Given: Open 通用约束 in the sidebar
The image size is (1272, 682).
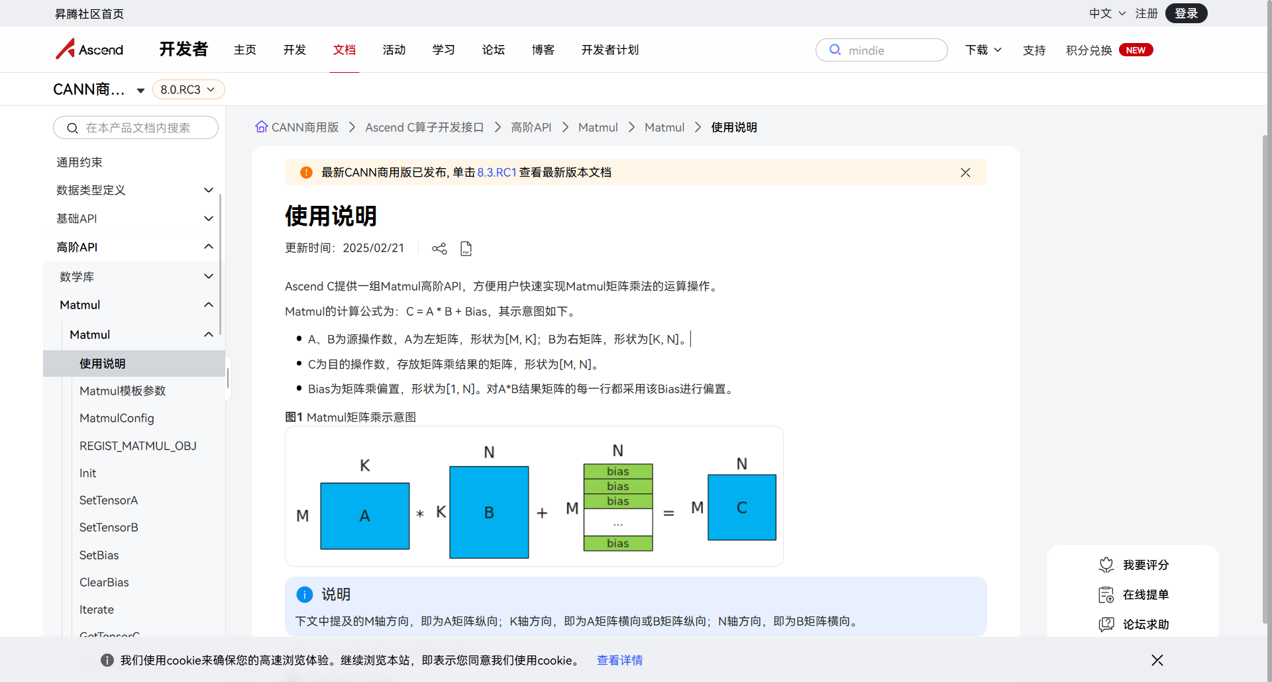Looking at the screenshot, I should (79, 162).
